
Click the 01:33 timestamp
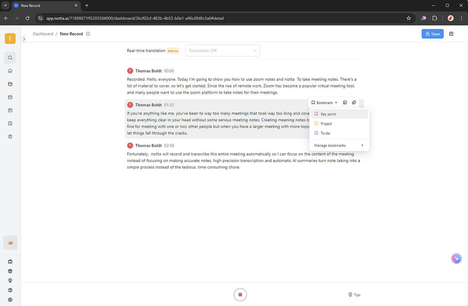point(169,105)
